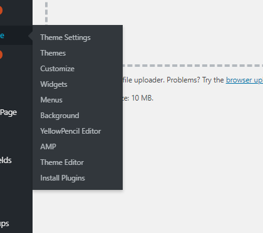The image size is (263, 233).
Task: Open Theme Editor from the submenu
Action: coord(62,162)
